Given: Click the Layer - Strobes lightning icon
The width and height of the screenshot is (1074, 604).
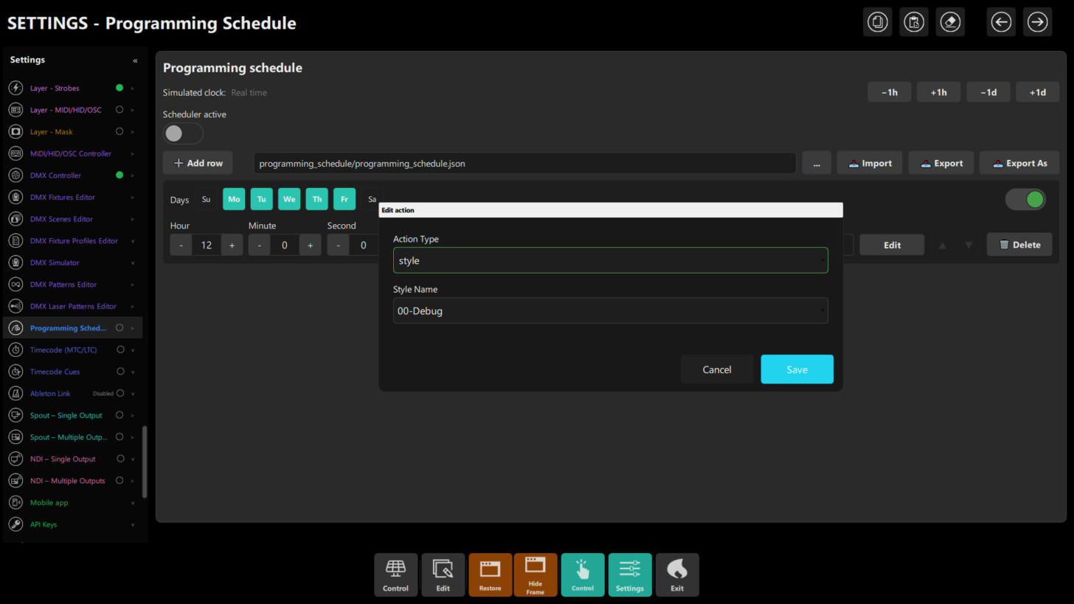Looking at the screenshot, I should point(15,88).
